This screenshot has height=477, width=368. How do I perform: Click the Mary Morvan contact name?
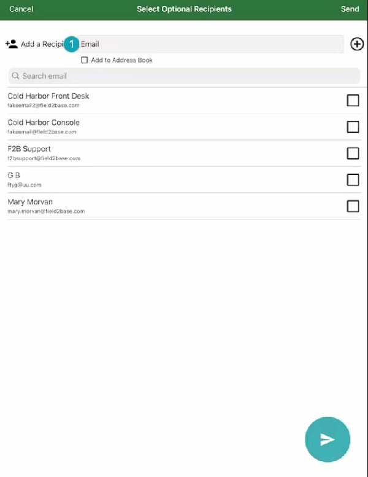coord(30,202)
